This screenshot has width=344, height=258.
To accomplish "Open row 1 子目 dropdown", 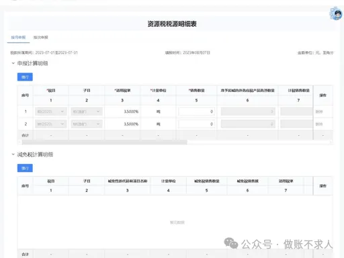I will [87, 112].
